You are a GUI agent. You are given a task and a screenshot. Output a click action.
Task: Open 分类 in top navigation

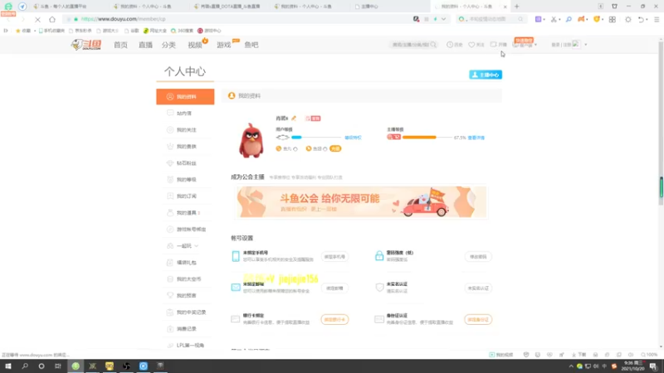pos(168,45)
